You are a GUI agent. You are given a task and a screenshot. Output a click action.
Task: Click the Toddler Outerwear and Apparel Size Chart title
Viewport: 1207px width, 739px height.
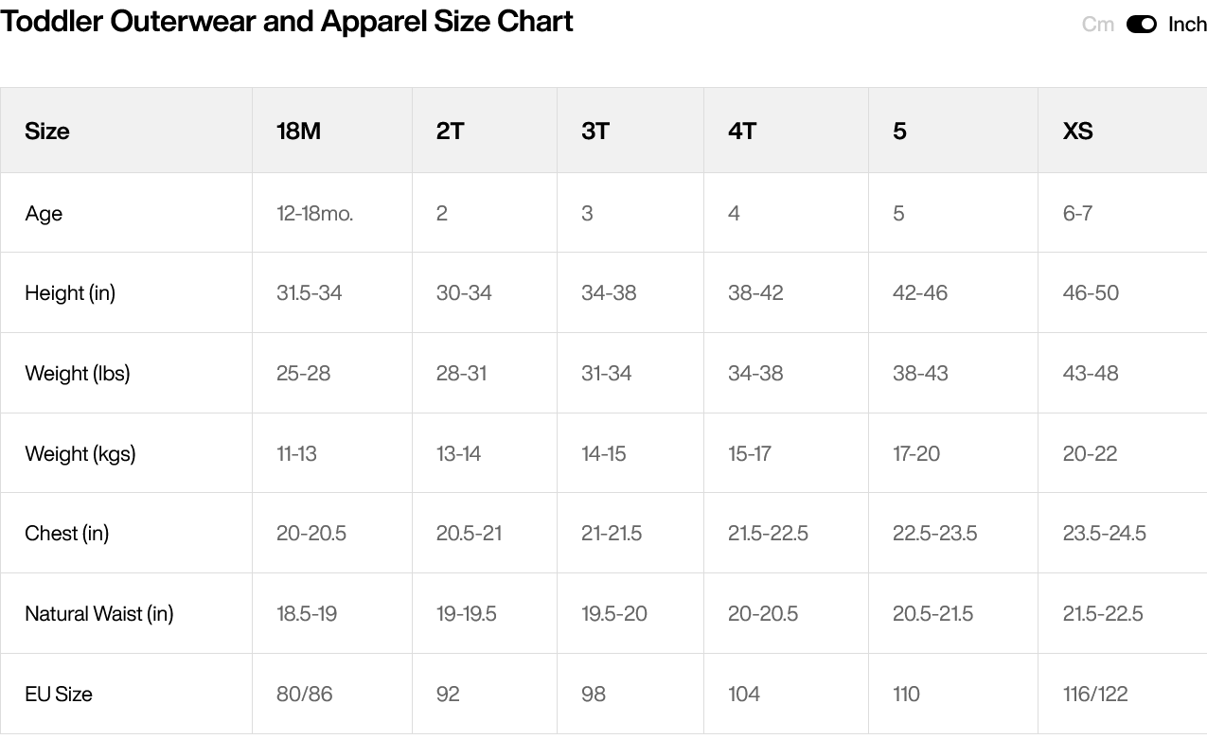287,21
